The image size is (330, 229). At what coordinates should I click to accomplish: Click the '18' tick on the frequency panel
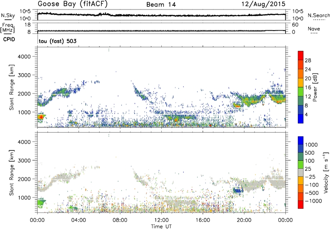[28, 25]
